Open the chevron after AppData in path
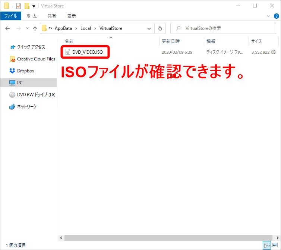Image resolution: width=281 pixels, height=250 pixels. [x=76, y=28]
